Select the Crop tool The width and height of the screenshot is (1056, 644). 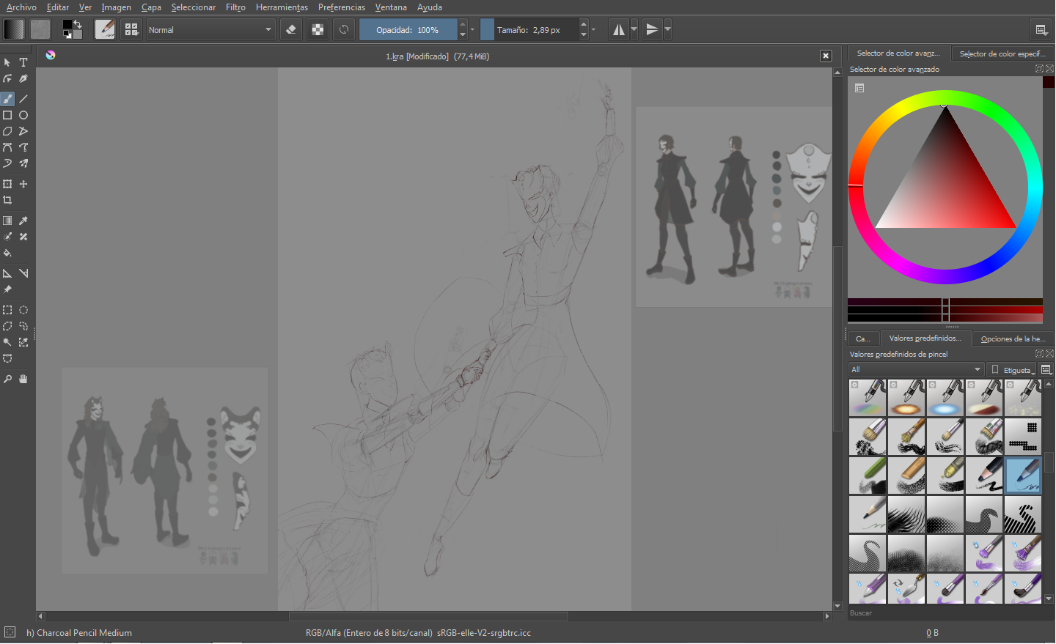(x=7, y=200)
